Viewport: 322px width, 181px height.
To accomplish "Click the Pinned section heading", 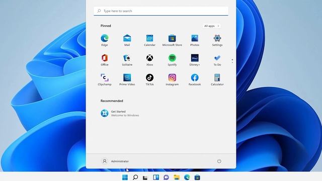I will tap(106, 26).
